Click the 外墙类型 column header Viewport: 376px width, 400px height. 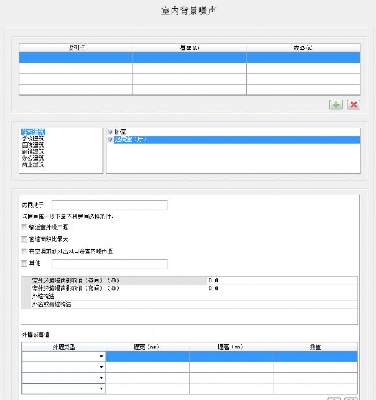[x=64, y=347]
